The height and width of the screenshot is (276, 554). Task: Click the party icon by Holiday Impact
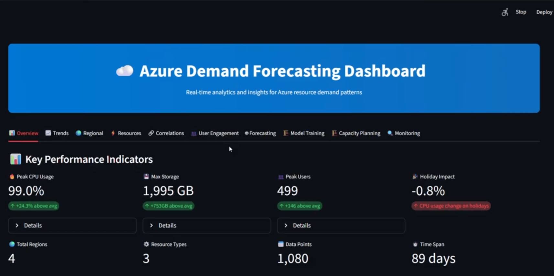click(415, 176)
